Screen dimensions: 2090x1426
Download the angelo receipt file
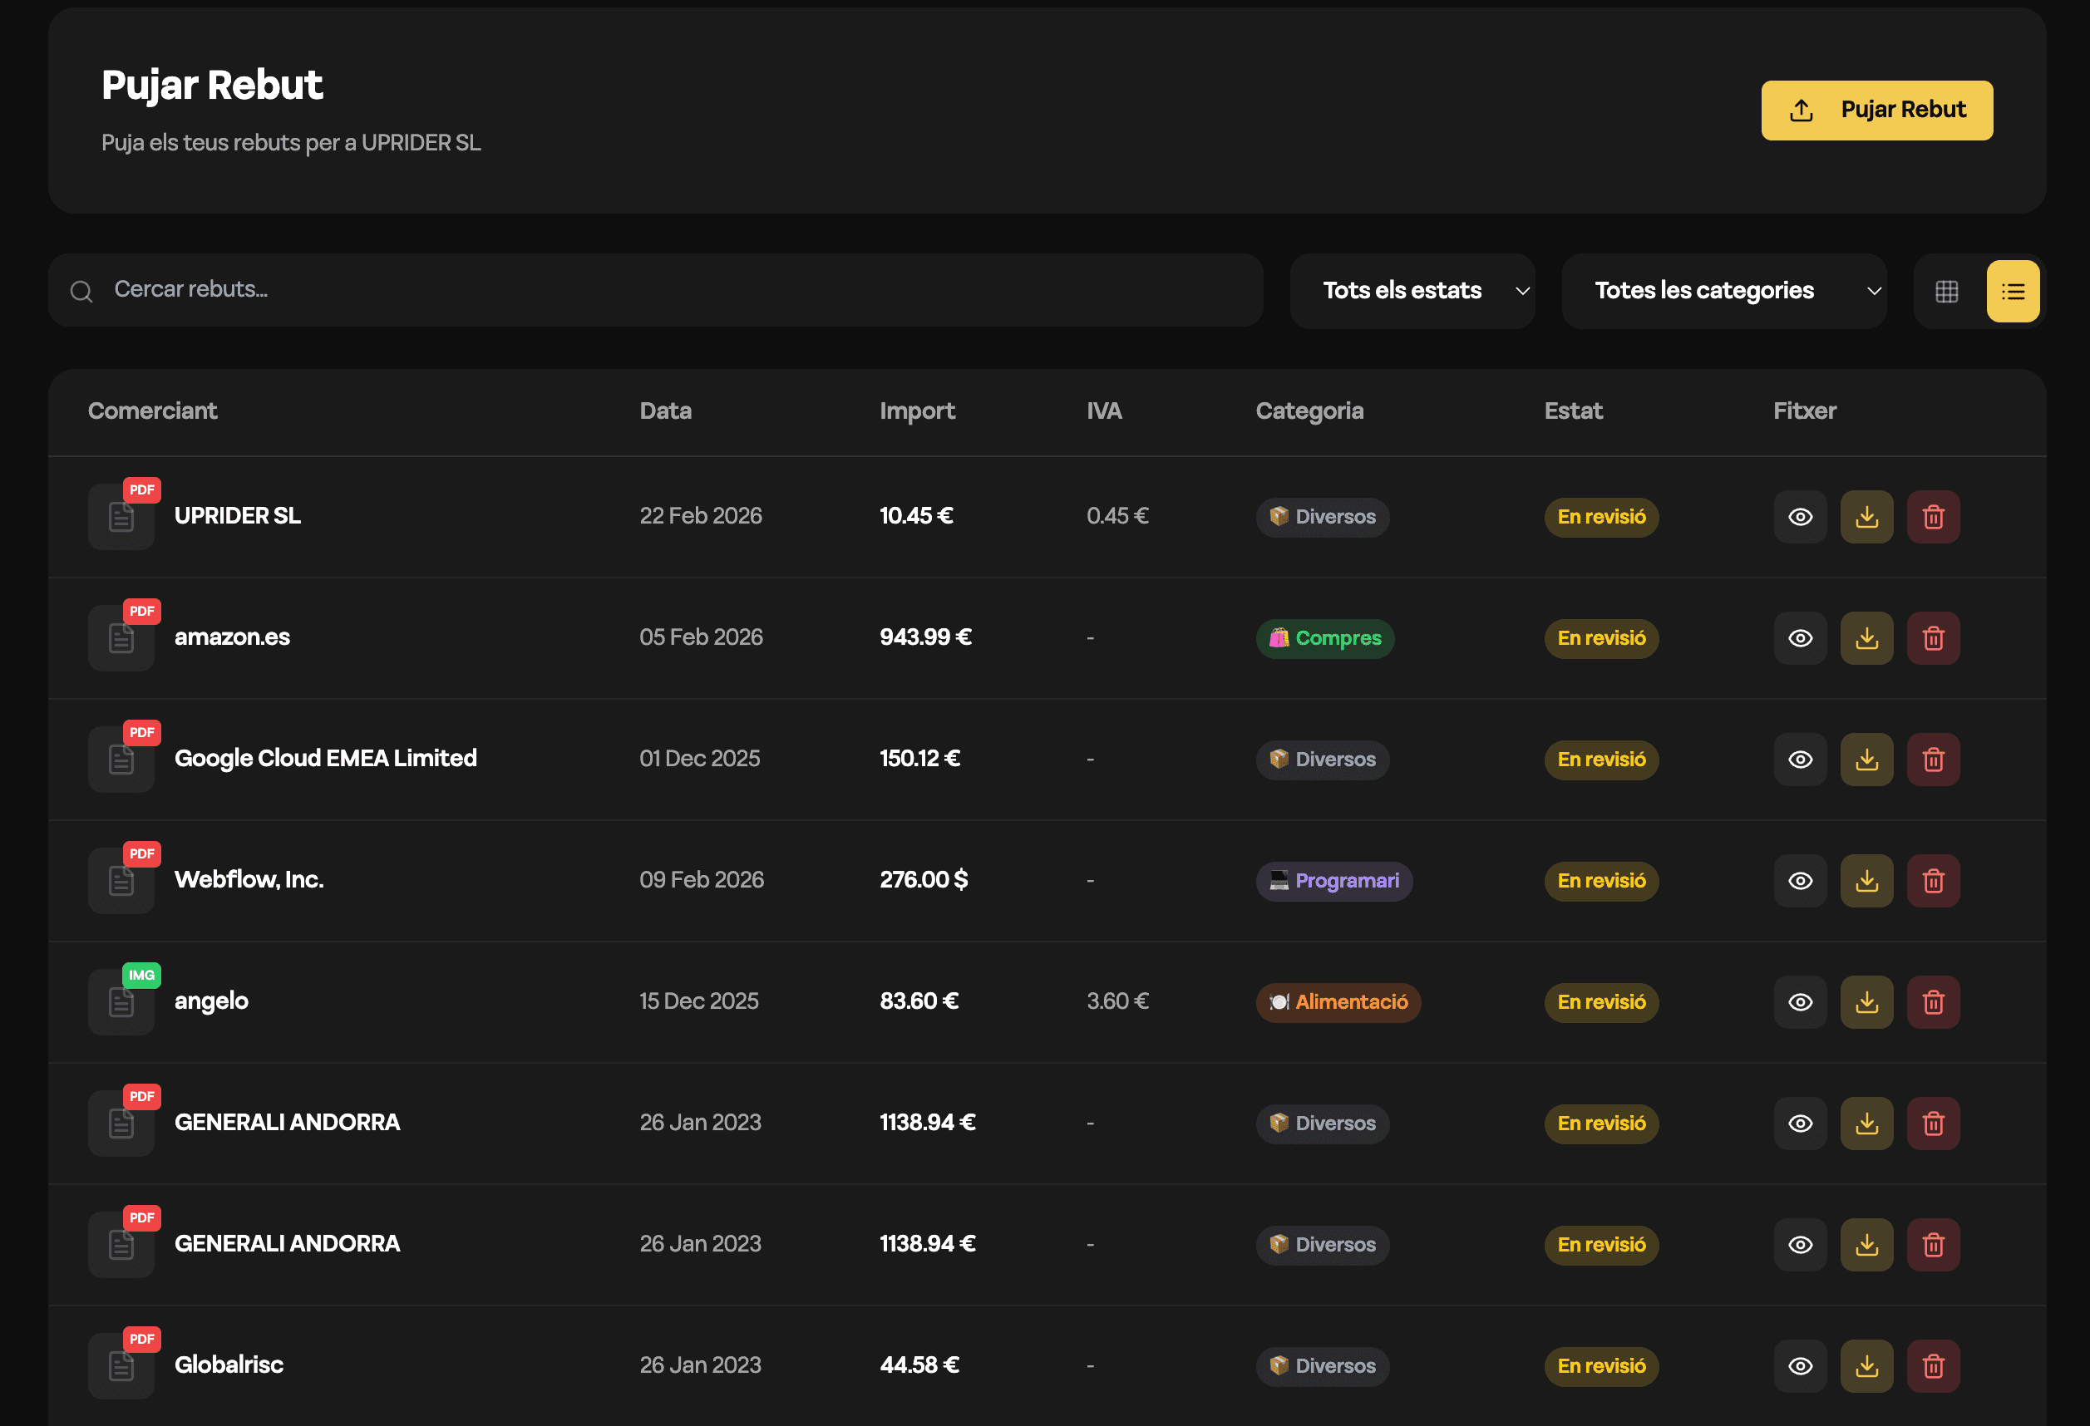click(1866, 1001)
